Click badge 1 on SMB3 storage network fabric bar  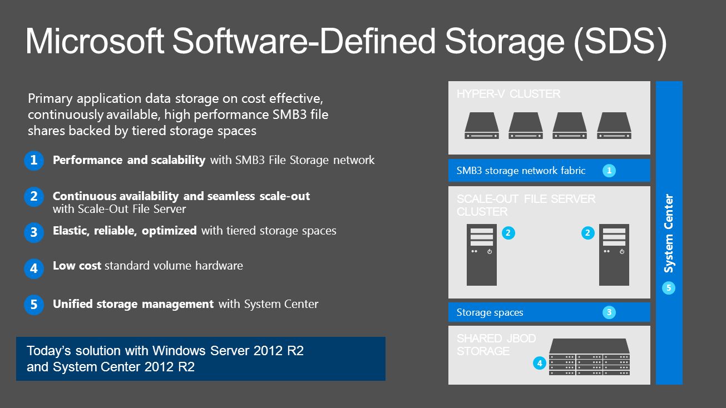pos(609,171)
